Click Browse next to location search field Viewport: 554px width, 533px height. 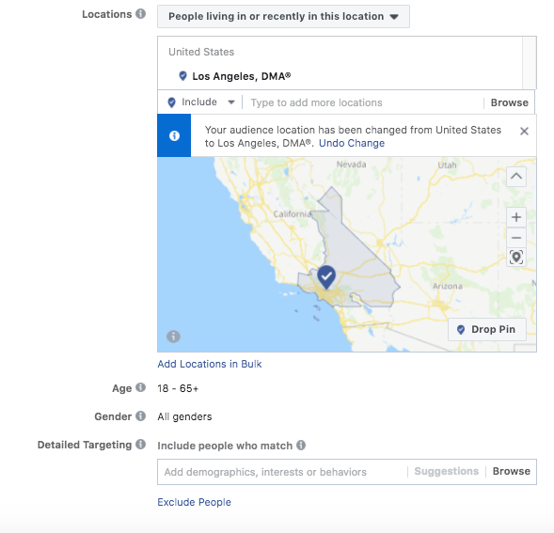tap(510, 102)
